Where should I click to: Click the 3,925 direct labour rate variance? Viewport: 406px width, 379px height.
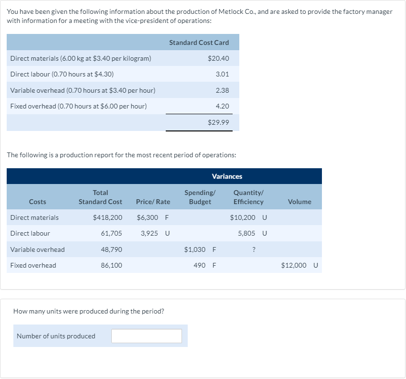click(150, 233)
